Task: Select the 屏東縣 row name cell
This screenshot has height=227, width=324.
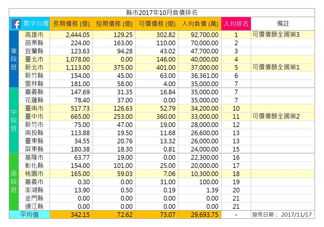Action: [x=34, y=149]
